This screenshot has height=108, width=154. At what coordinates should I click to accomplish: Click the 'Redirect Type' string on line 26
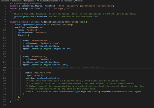click(43, 73)
